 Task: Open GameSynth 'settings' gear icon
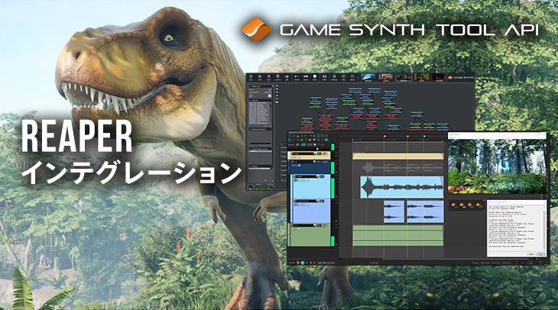pyautogui.click(x=334, y=77)
